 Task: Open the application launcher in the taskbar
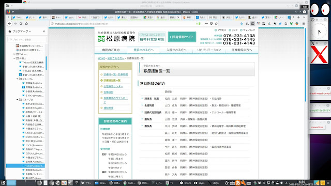click(3, 183)
